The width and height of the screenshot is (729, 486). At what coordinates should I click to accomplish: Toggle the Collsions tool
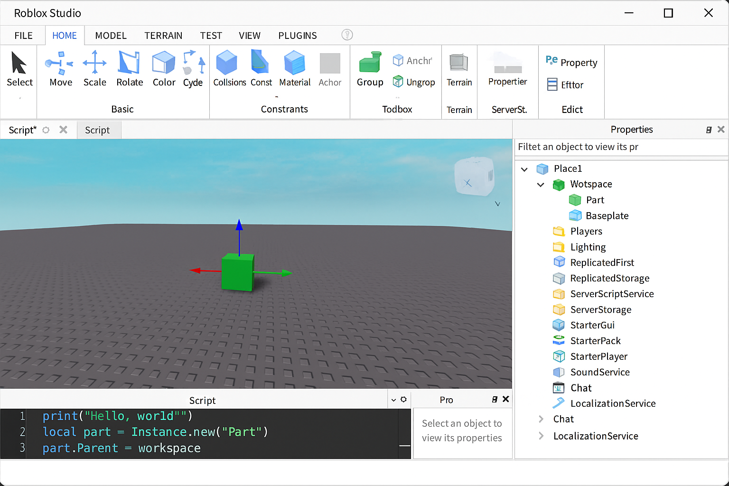coord(229,69)
